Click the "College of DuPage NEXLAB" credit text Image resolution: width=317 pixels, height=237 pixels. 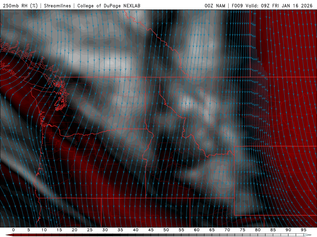pos(109,6)
